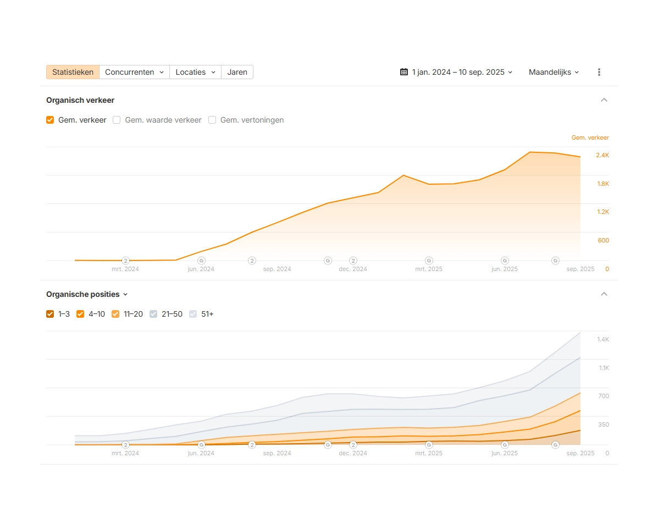Enable the Gem. waarde verkeer checkbox
Image resolution: width=658 pixels, height=524 pixels.
tap(117, 120)
